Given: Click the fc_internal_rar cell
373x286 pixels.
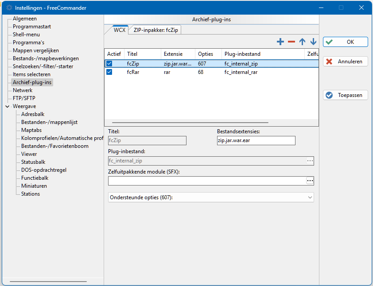Looking at the screenshot, I should point(241,72).
